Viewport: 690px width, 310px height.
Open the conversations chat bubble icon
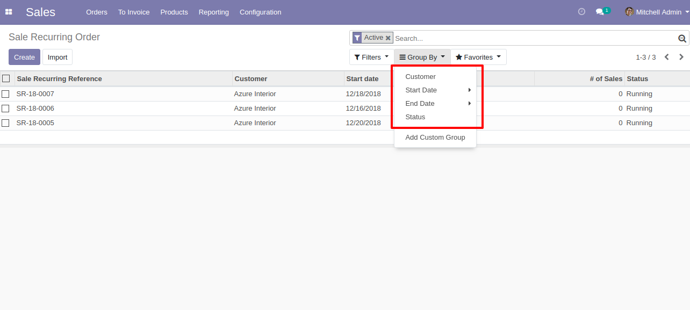[x=600, y=12]
